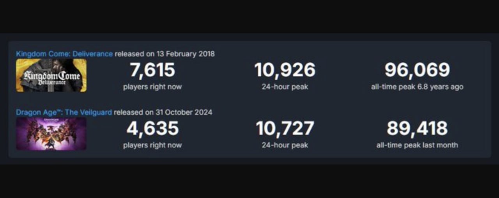Select the 10,926 24-hour peak figure
Image resolution: width=499 pixels, height=198 pixels.
click(285, 70)
